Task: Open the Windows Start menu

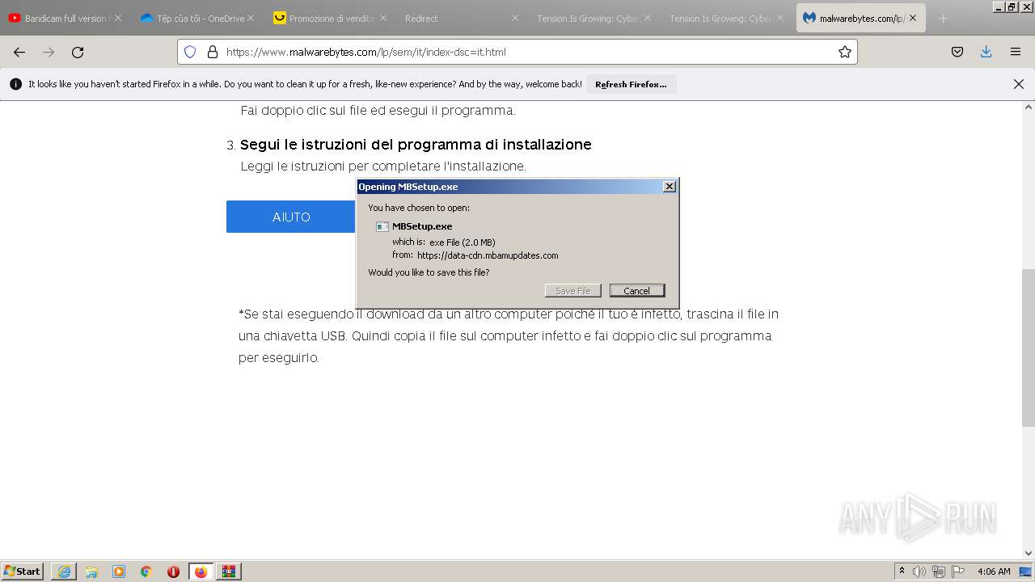Action: click(x=23, y=571)
